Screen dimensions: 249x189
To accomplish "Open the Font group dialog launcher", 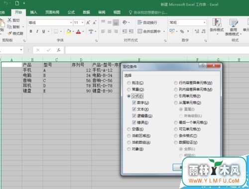I will [x=96, y=41].
